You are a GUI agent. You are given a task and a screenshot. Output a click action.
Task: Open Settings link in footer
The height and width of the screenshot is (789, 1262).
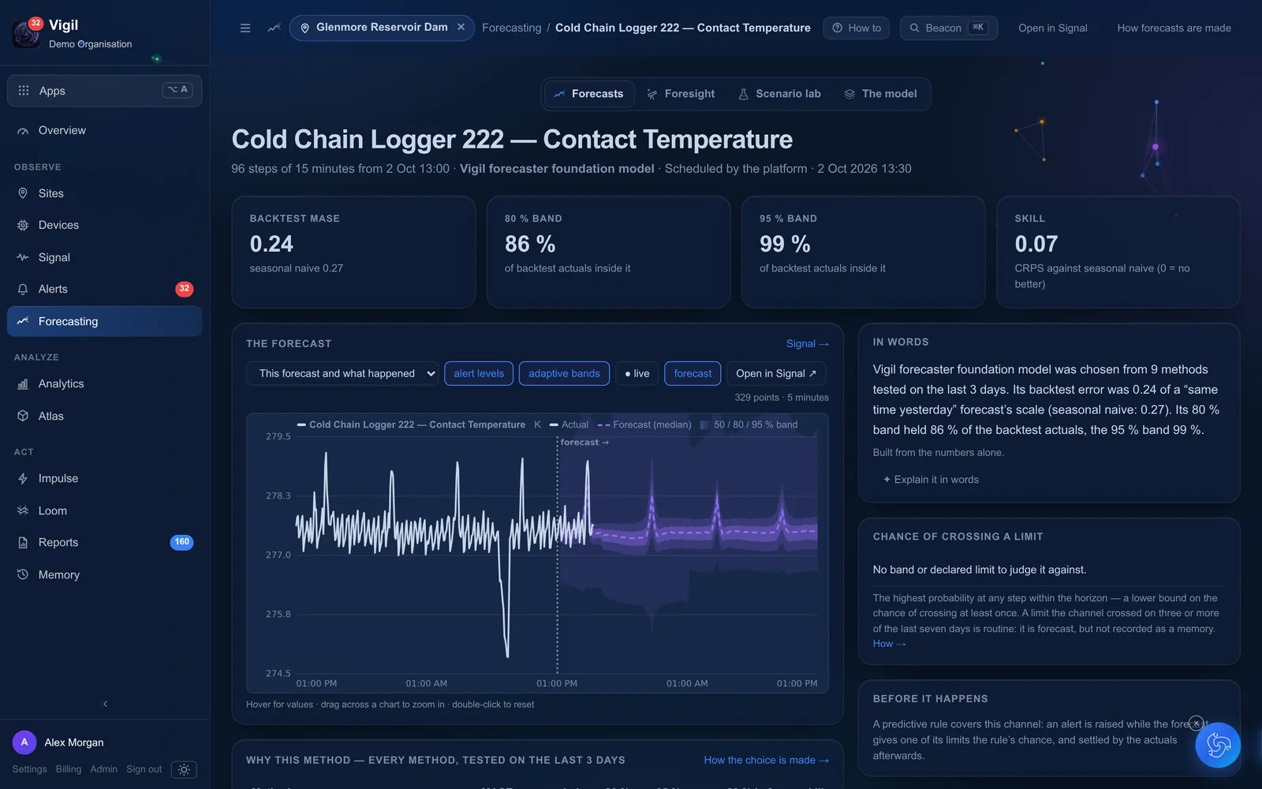coord(29,769)
